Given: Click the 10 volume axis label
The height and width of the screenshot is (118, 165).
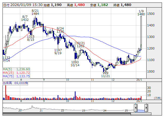Looking at the screenshot, I should click(x=149, y=95).
